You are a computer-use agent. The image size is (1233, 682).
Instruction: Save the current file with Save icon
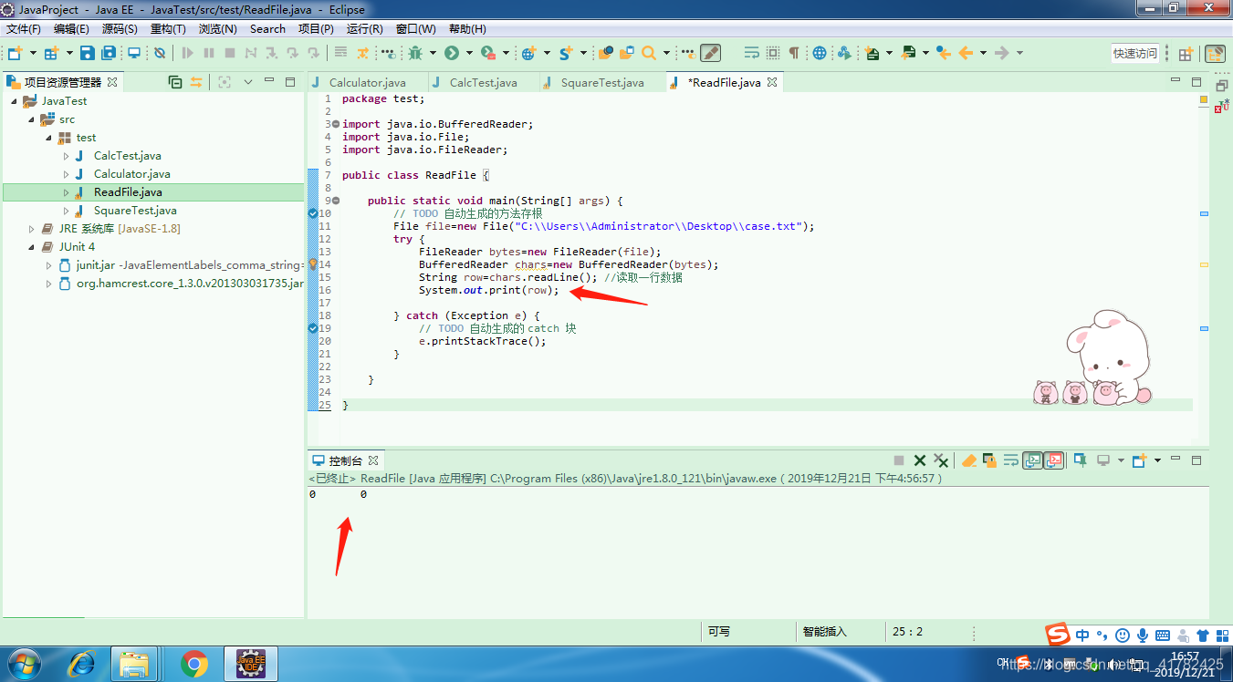coord(87,53)
